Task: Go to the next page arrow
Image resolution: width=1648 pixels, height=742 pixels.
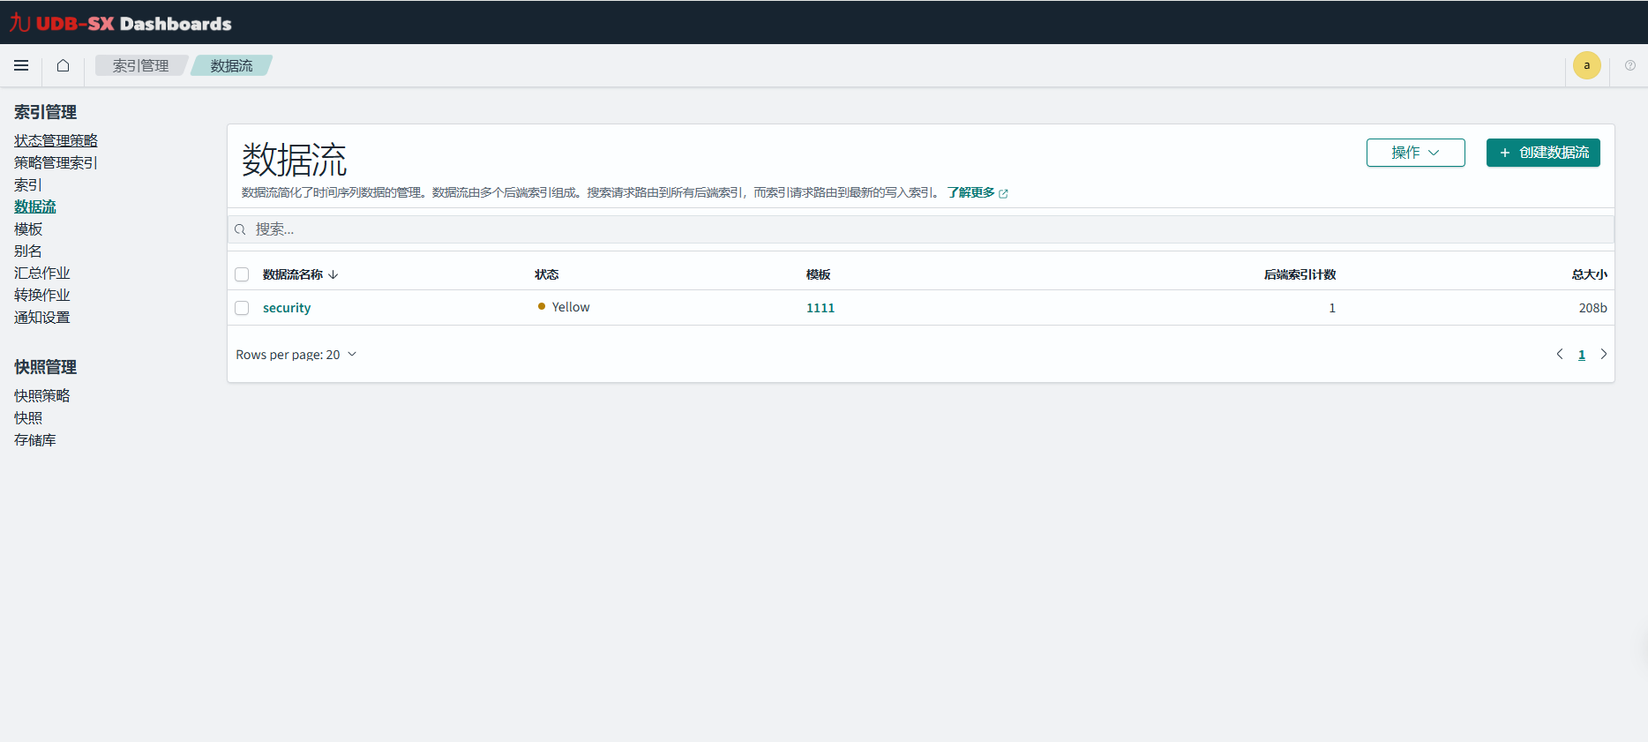Action: click(1603, 354)
